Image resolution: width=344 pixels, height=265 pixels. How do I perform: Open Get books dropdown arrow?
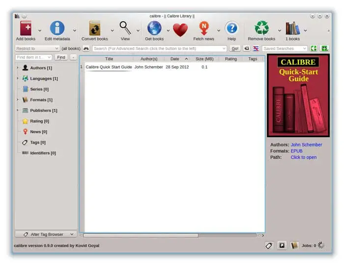point(168,30)
